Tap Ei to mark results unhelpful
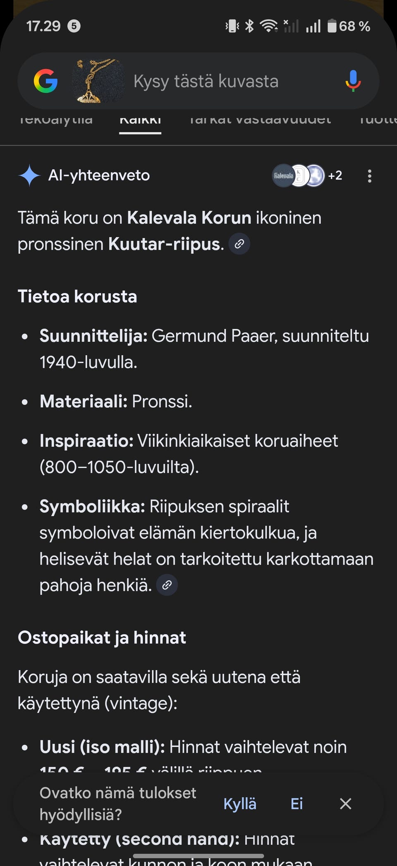 click(297, 803)
